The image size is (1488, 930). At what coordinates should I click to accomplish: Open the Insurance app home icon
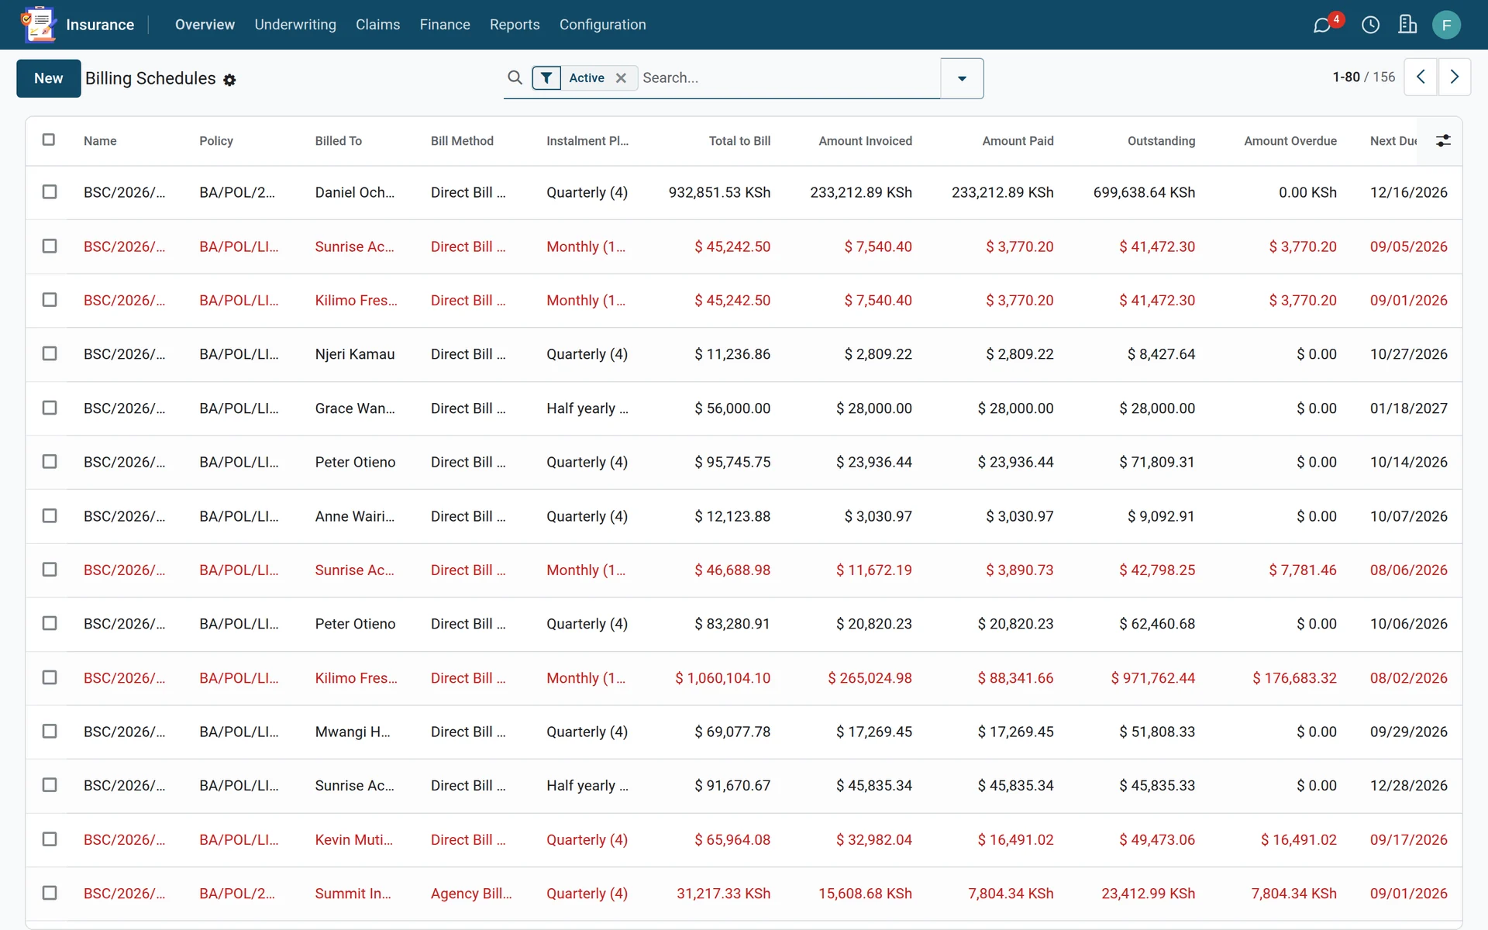pos(39,24)
